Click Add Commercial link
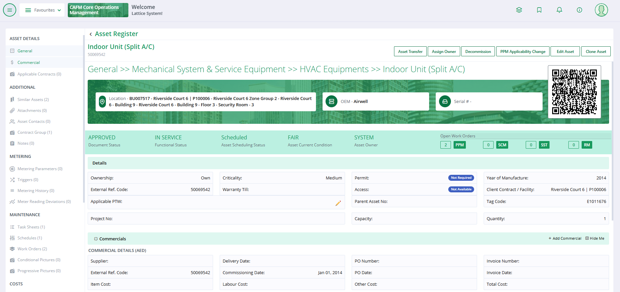Image resolution: width=620 pixels, height=292 pixels. [565, 238]
